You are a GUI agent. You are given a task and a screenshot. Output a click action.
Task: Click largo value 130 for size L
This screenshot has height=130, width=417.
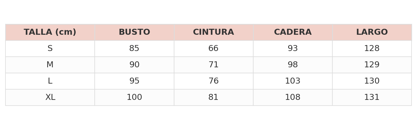[372, 81]
